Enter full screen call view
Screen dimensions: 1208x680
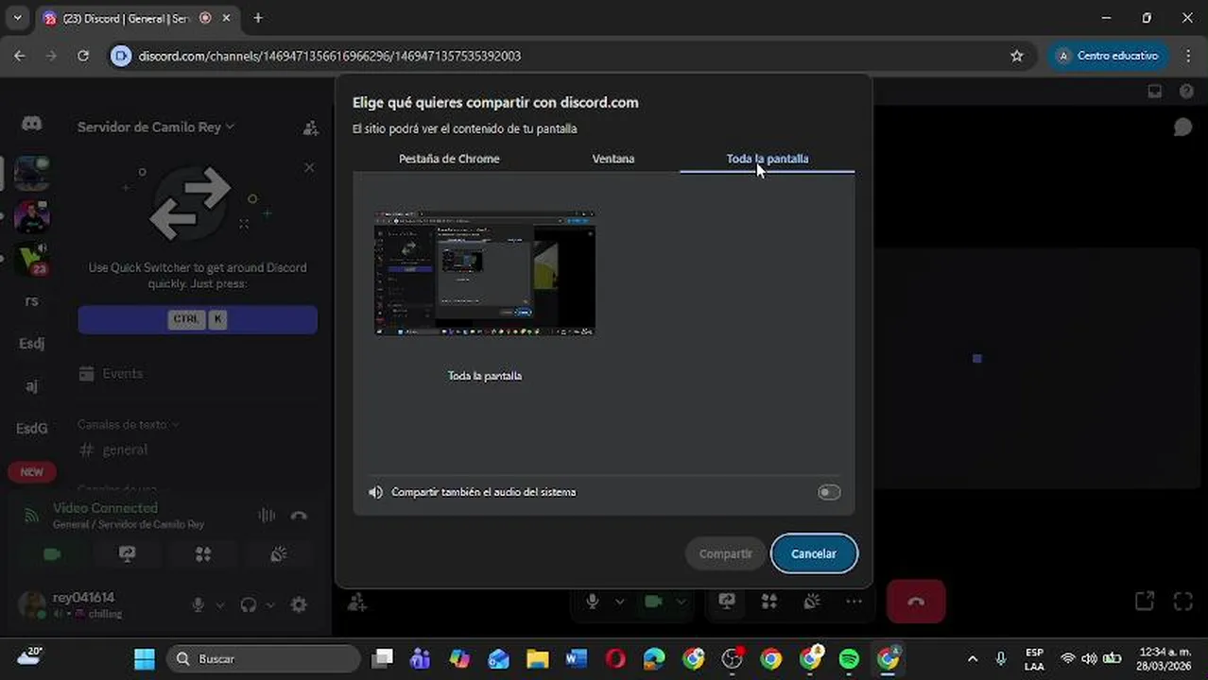coord(1182,602)
